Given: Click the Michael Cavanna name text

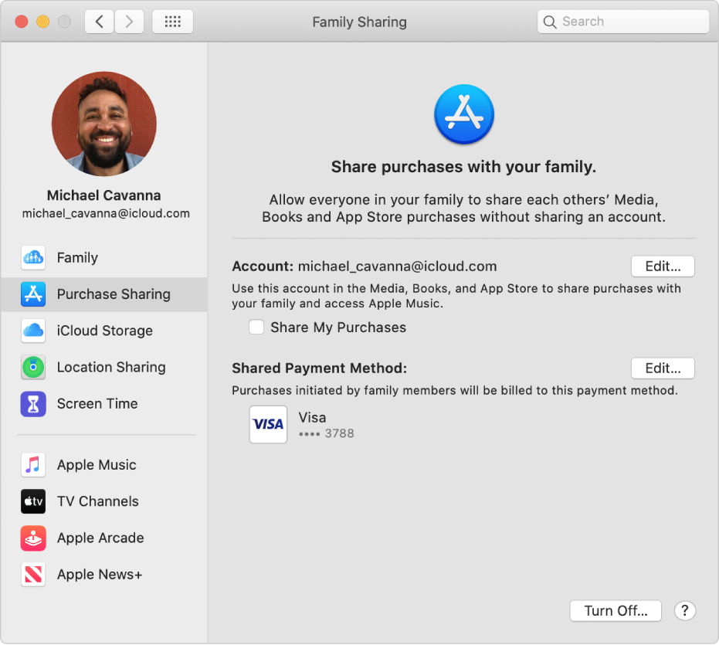Looking at the screenshot, I should click(103, 195).
